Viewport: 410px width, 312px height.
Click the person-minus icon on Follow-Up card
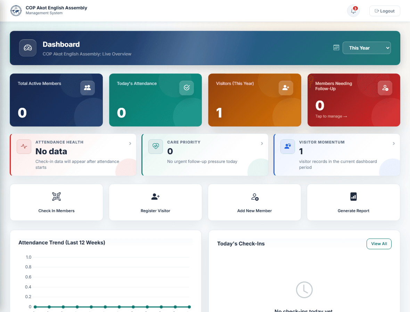pos(385,88)
